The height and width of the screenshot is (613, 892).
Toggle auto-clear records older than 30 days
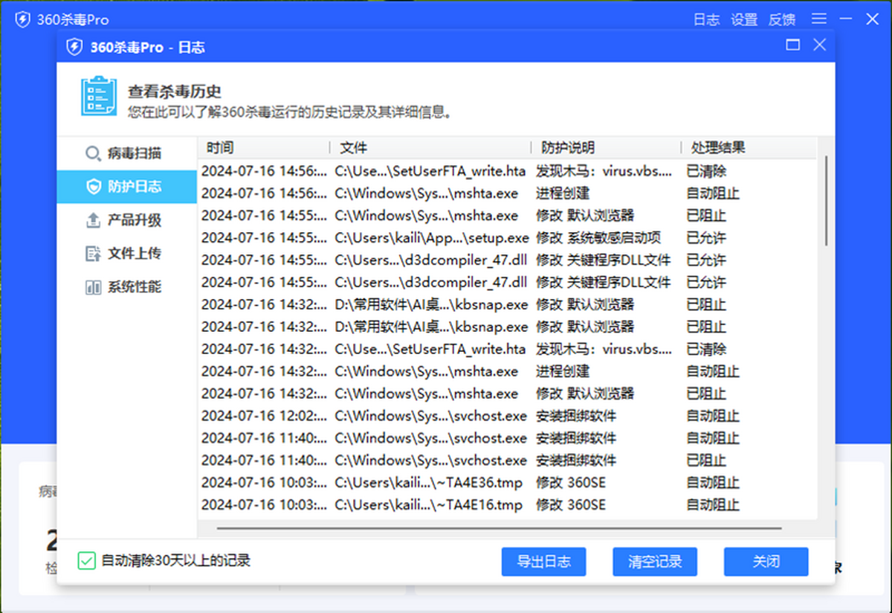tap(87, 561)
